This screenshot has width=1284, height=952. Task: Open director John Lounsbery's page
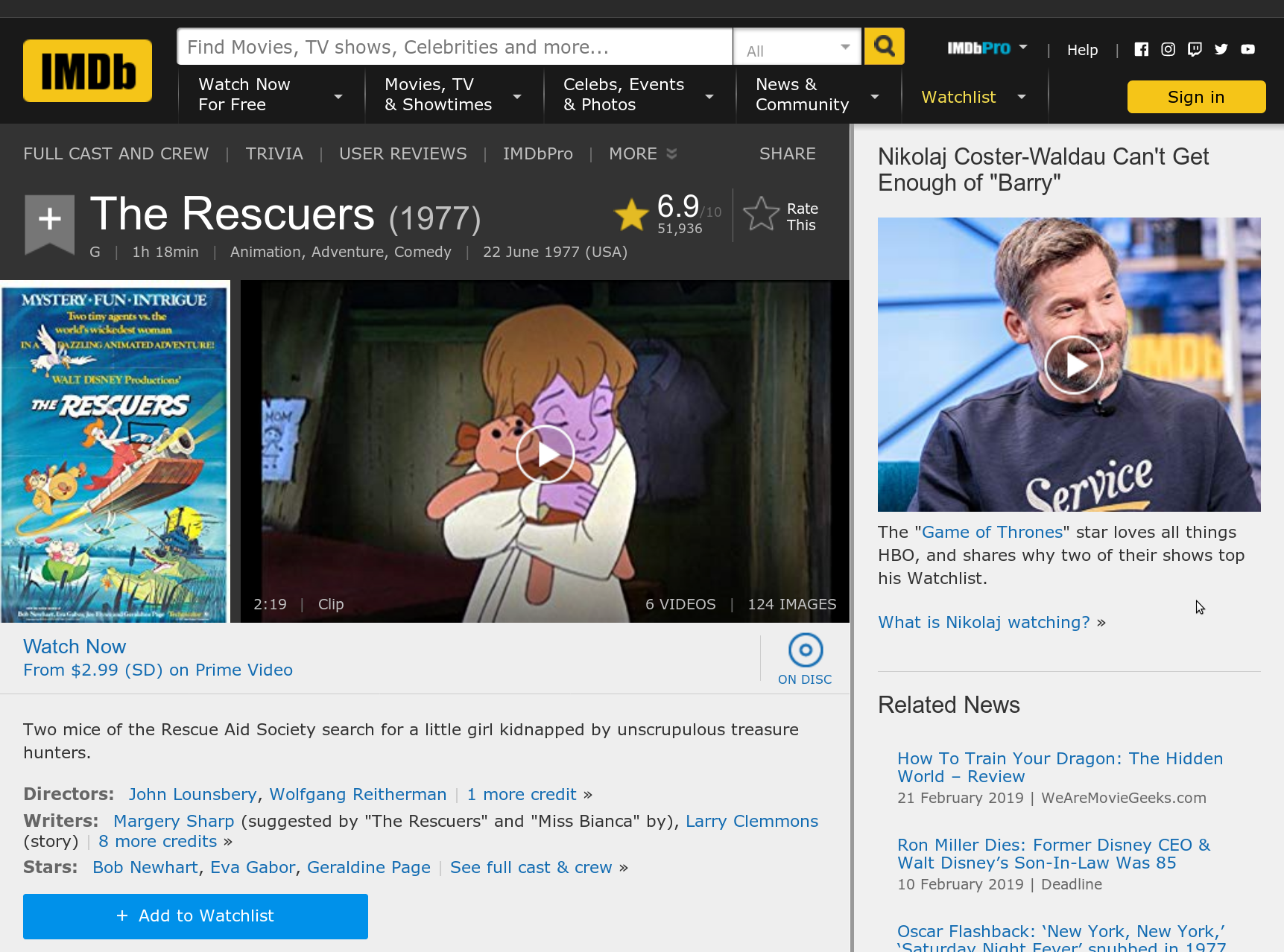pos(192,794)
